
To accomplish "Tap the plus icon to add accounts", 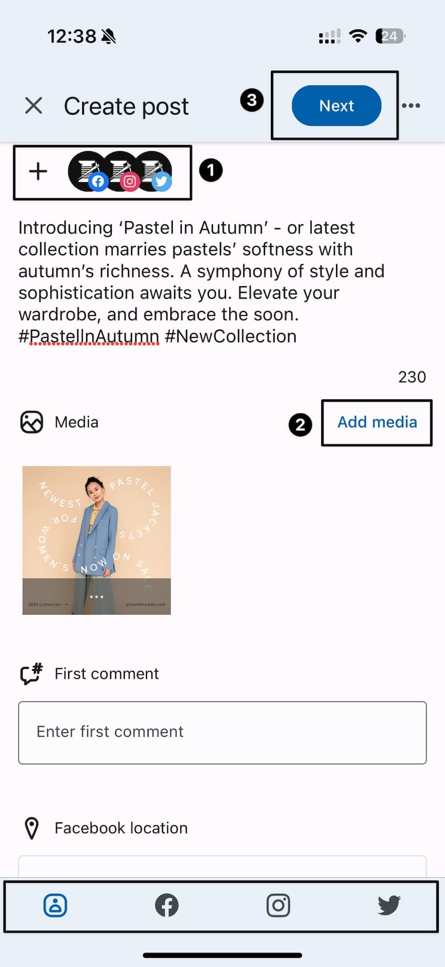I will pyautogui.click(x=38, y=172).
